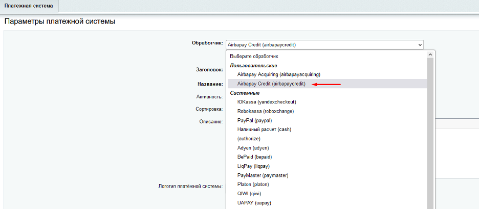Viewport: 479px width, 209px height.
Task: Click the dropdown list scroll-up arrow
Action: 430,55
